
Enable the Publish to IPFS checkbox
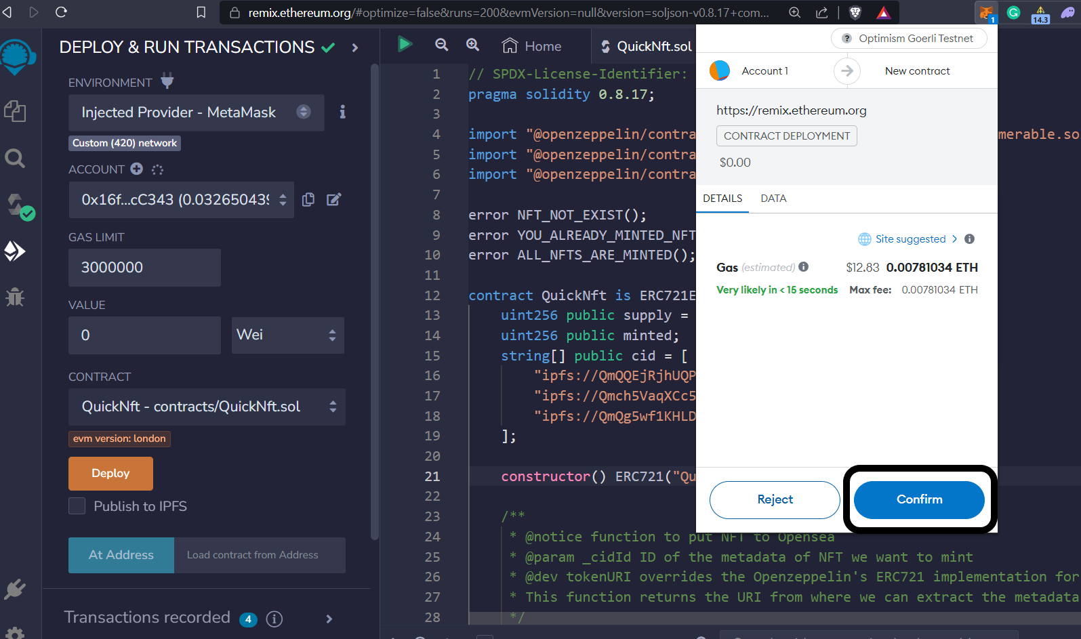(x=77, y=506)
